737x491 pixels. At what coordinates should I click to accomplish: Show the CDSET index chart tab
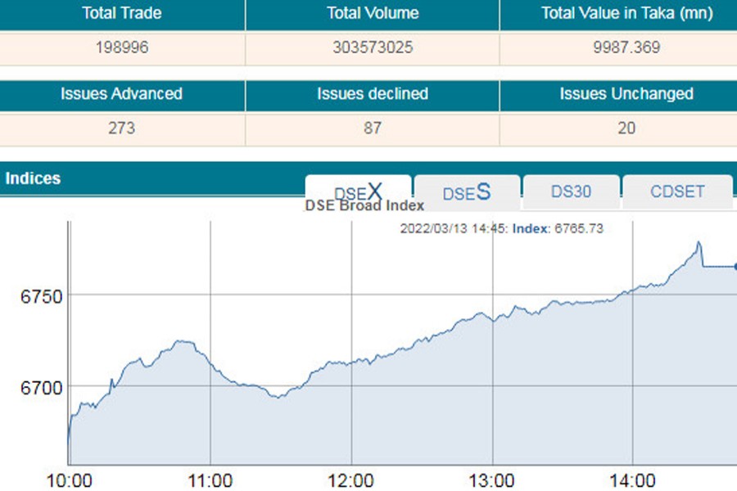[676, 192]
